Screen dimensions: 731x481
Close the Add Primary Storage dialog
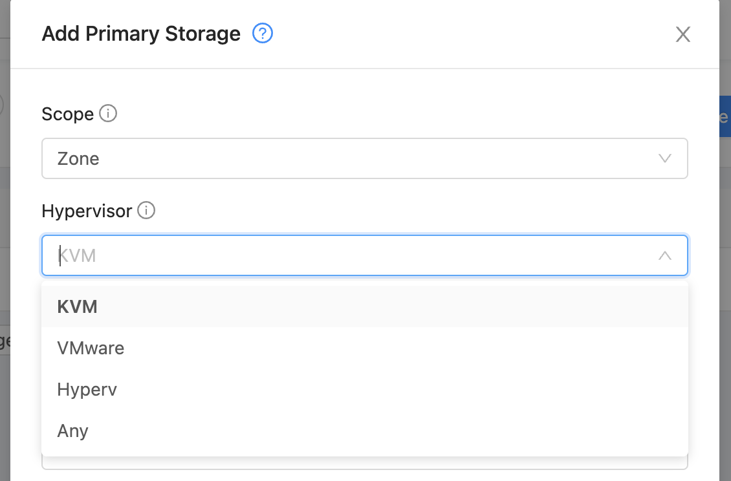[x=683, y=34]
